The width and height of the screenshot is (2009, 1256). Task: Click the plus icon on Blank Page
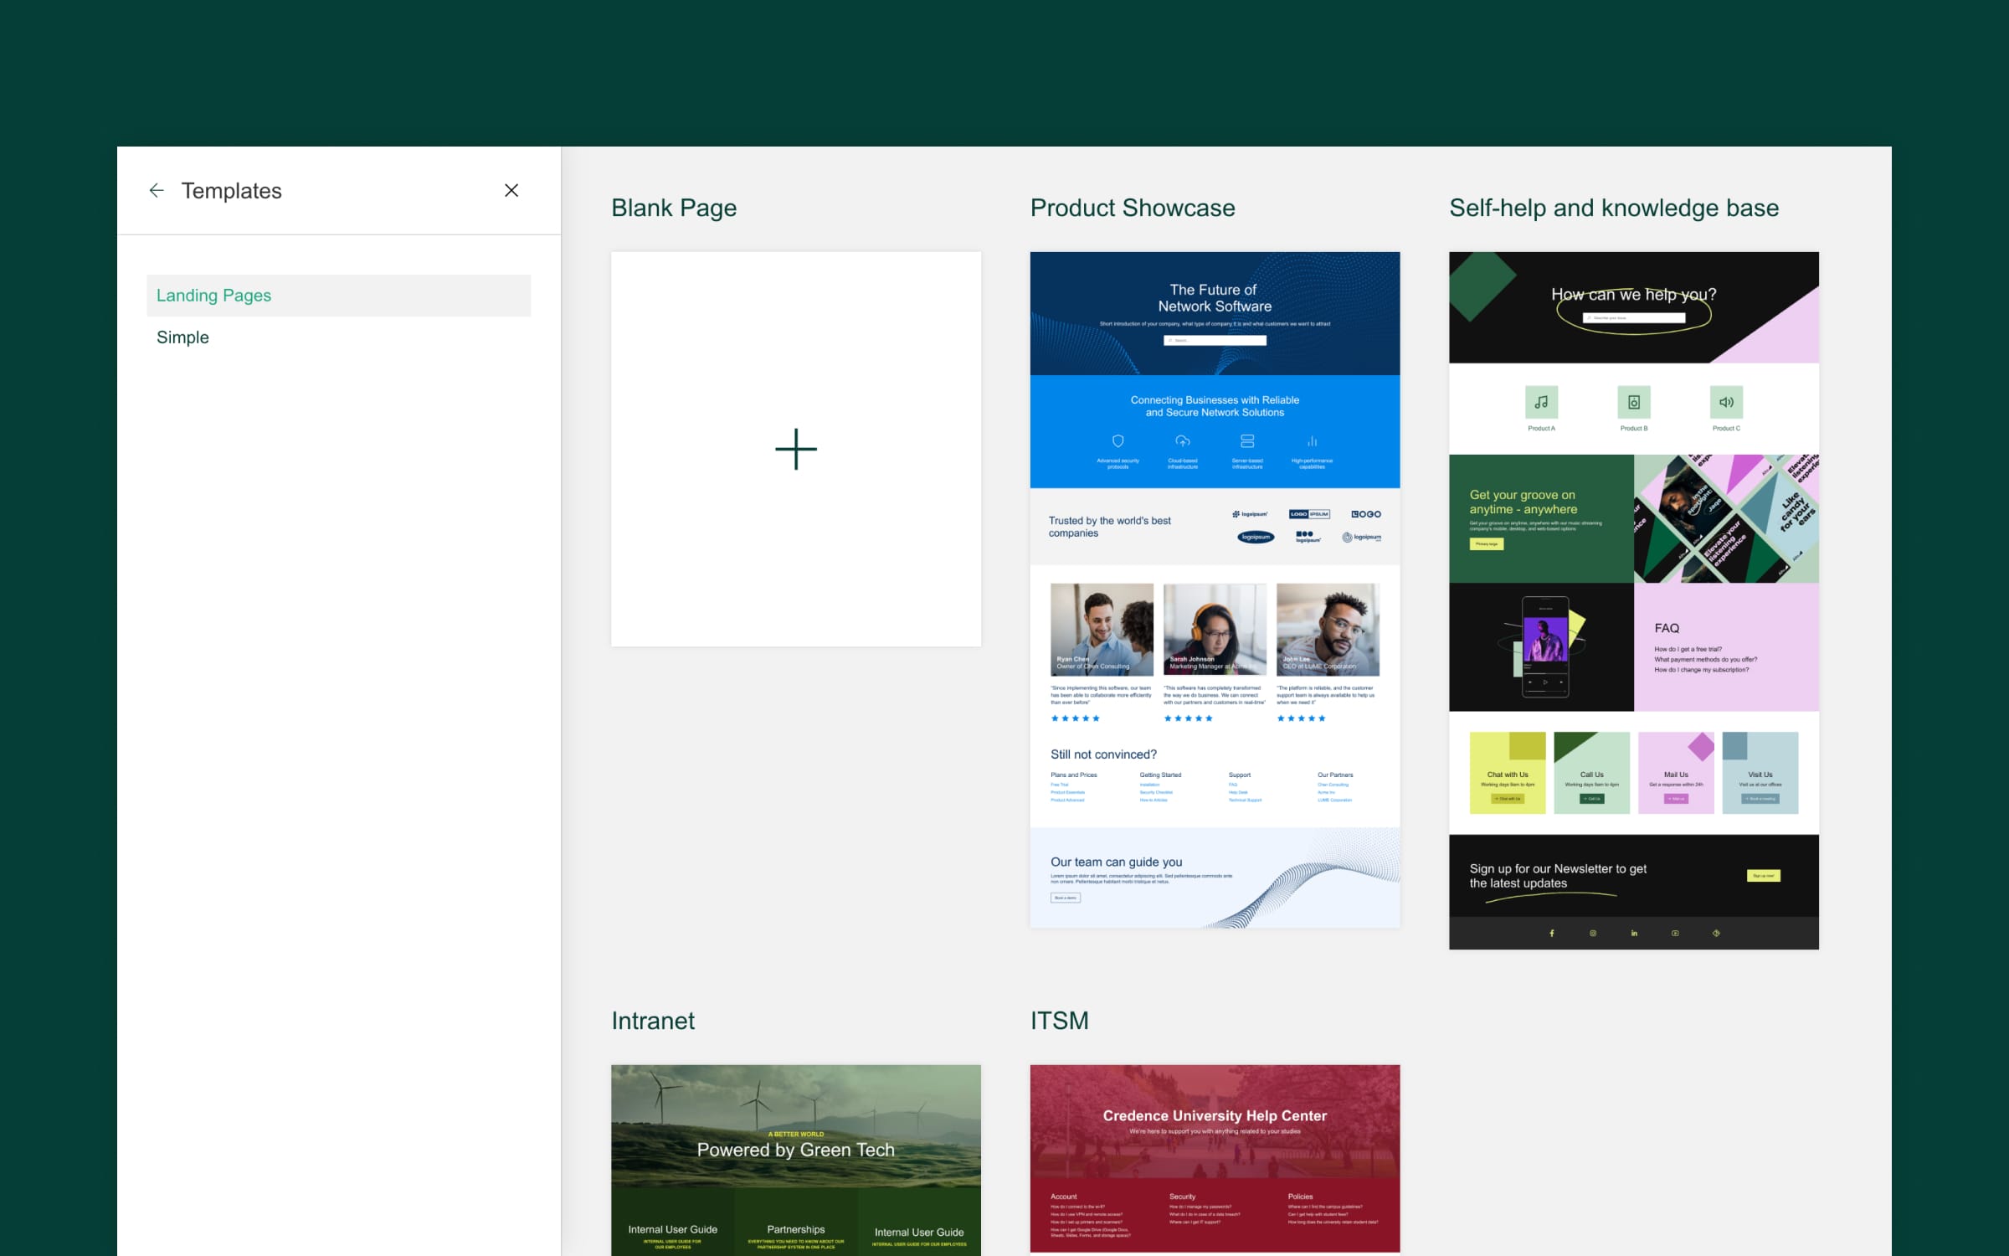(795, 449)
